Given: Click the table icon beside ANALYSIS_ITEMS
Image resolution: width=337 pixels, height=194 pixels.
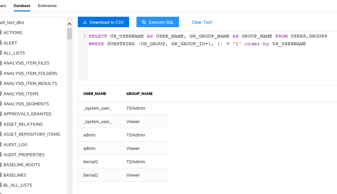Looking at the screenshot, I should [1, 94].
